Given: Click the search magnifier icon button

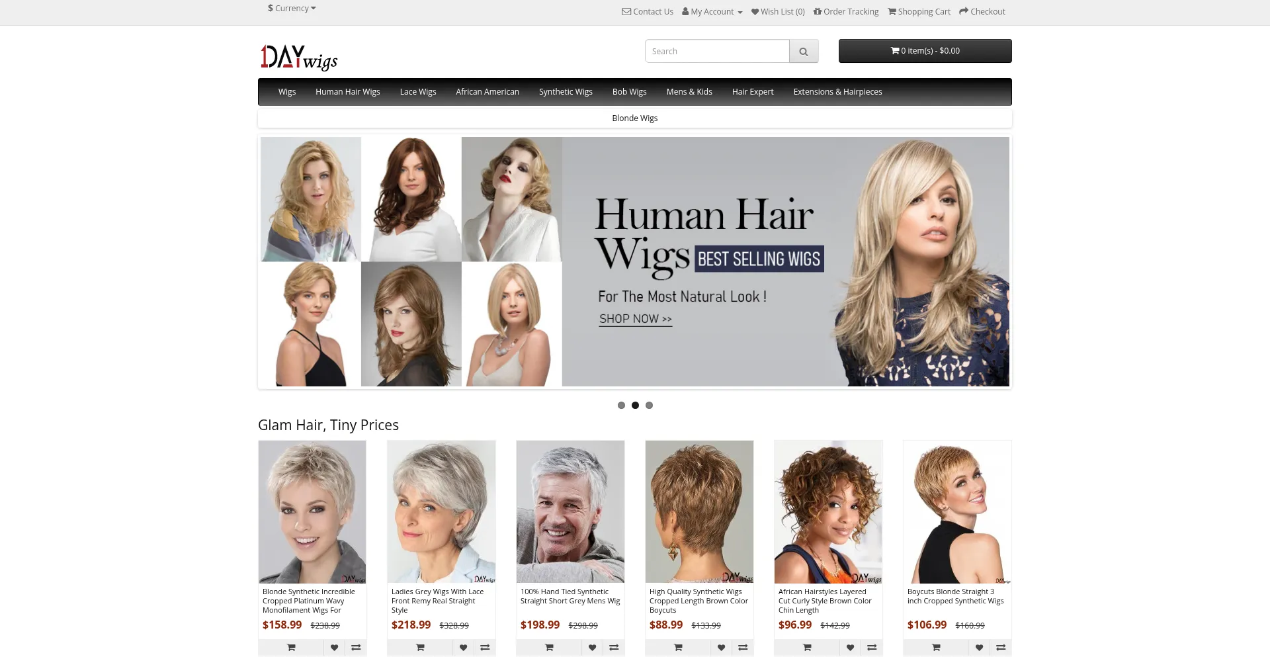Looking at the screenshot, I should (x=803, y=52).
